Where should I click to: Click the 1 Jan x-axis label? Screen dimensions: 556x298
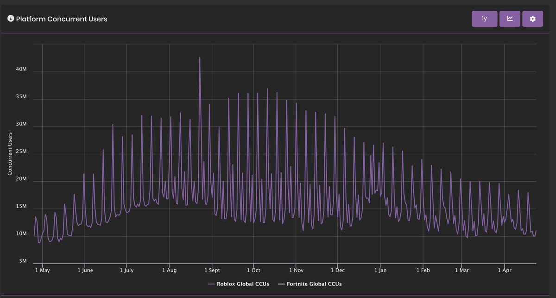[380, 270]
